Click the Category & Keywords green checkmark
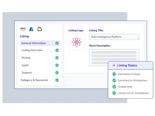This screenshot has height=116, width=155. click(x=57, y=80)
